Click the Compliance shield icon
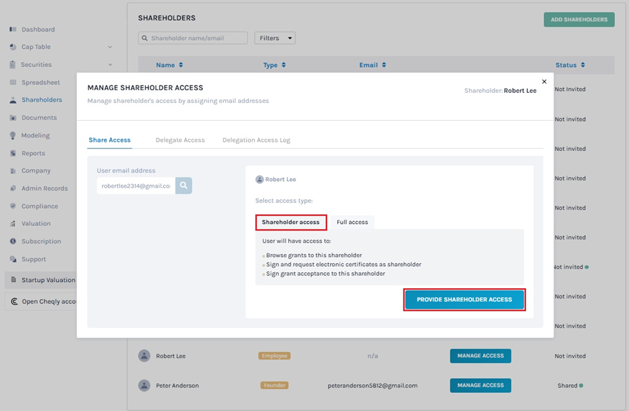This screenshot has height=411, width=629. coord(13,206)
